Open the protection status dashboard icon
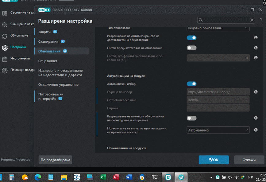The width and height of the screenshot is (266, 182). tap(5, 13)
